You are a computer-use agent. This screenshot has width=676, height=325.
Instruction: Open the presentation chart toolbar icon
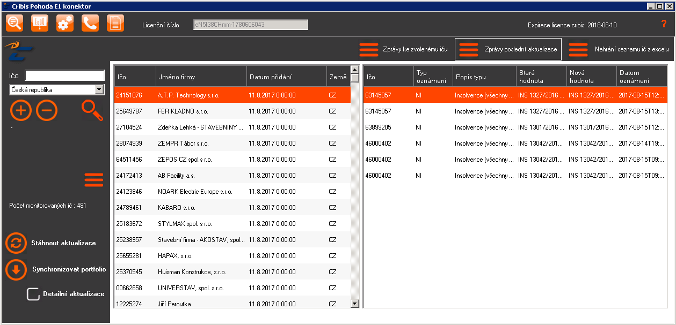tap(40, 23)
